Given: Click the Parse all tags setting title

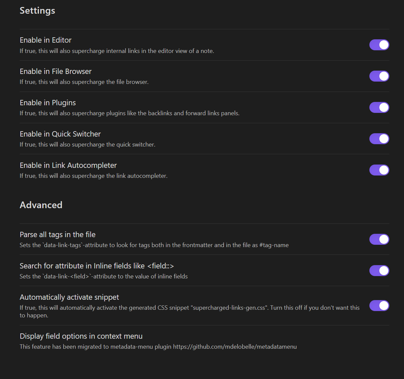Looking at the screenshot, I should click(x=57, y=234).
